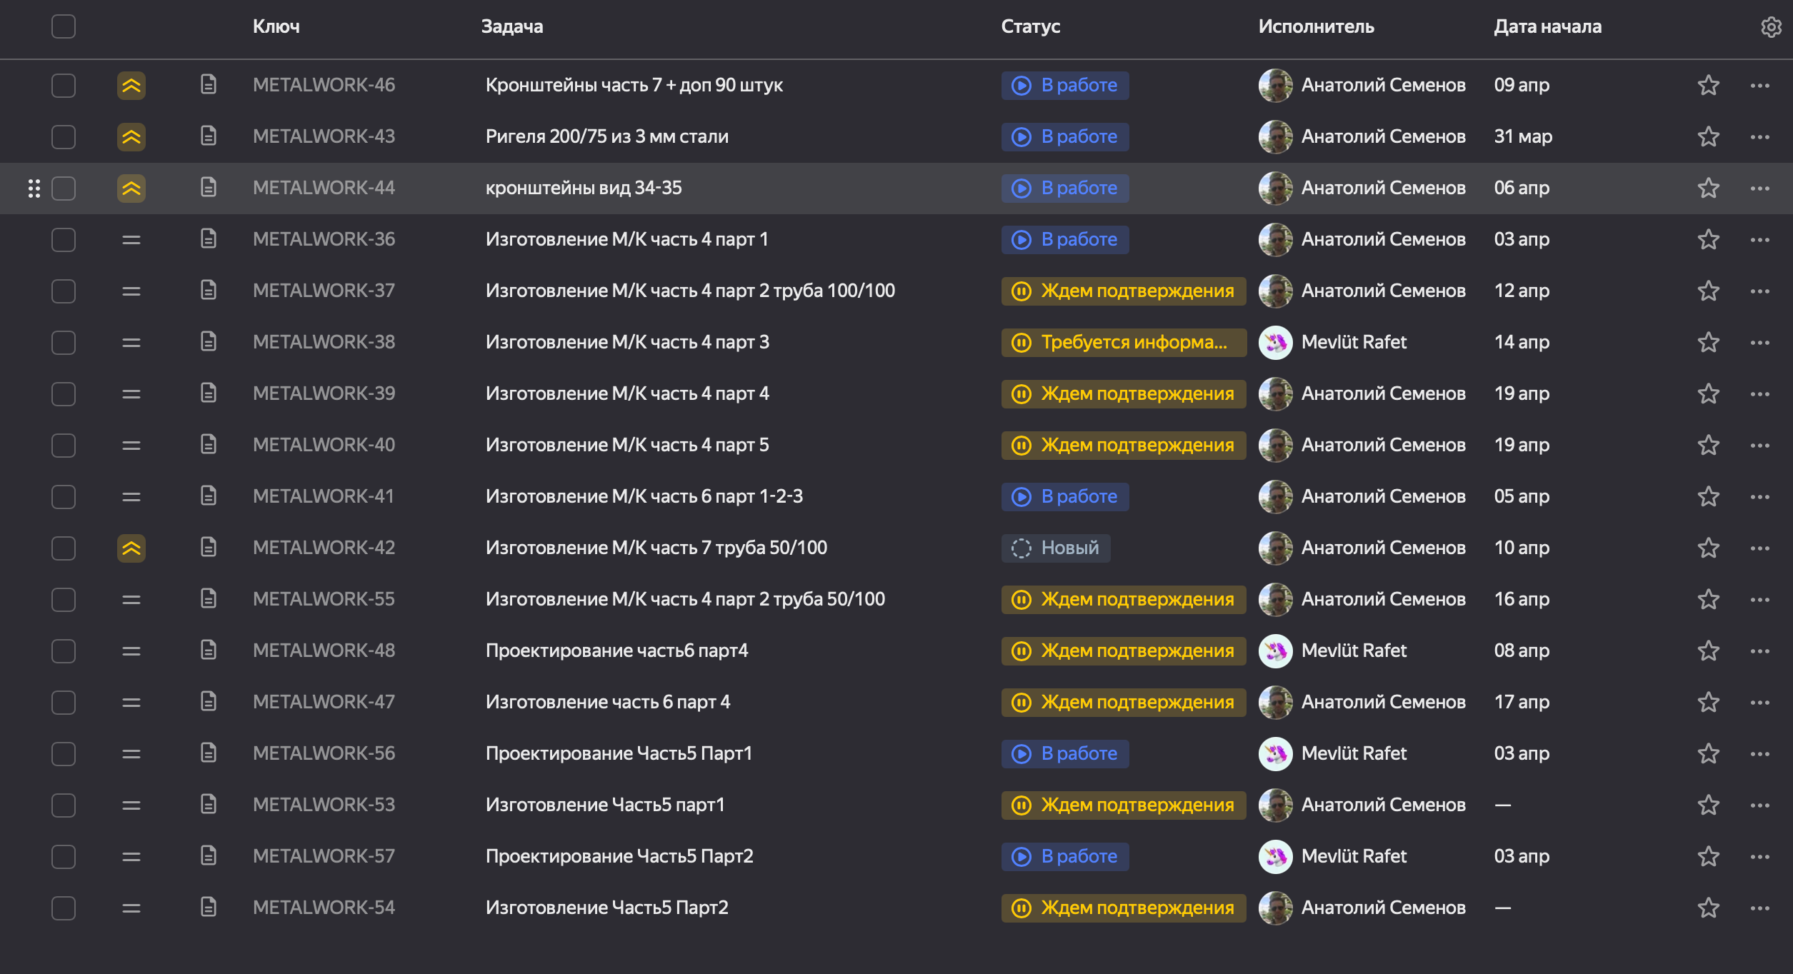1793x974 pixels.
Task: Open task key link METALWORK-55
Action: pyautogui.click(x=324, y=600)
